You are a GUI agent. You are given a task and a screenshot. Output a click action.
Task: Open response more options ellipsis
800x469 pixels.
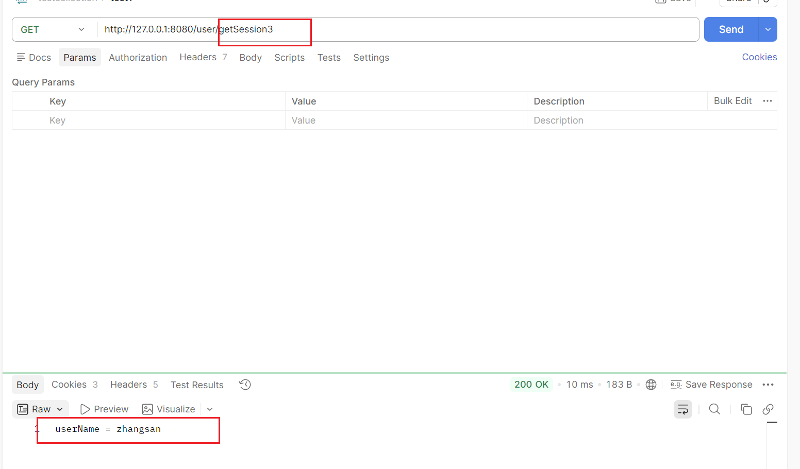pos(768,385)
